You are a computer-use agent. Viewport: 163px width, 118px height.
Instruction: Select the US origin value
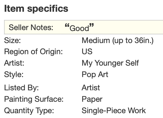click(x=87, y=51)
